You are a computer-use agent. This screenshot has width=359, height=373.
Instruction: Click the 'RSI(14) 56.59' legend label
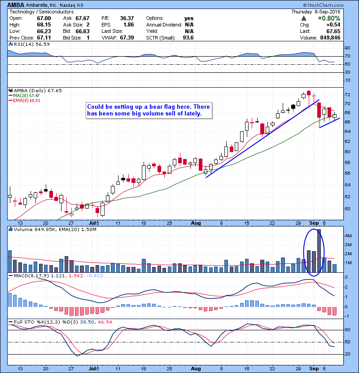coord(31,44)
